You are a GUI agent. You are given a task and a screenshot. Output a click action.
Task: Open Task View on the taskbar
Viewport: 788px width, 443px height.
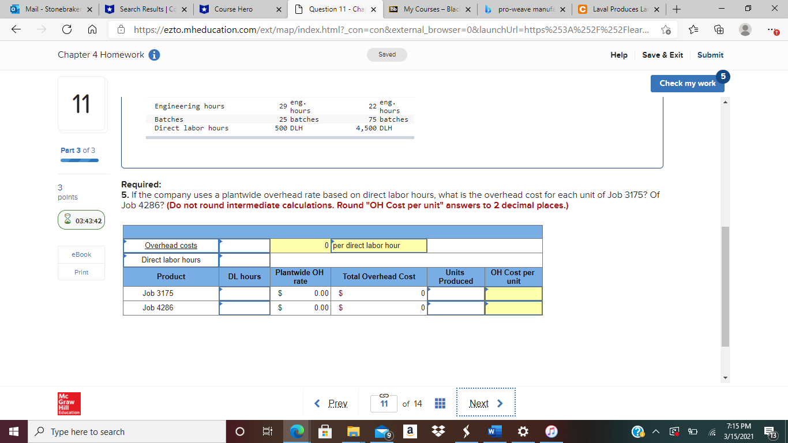coord(267,431)
